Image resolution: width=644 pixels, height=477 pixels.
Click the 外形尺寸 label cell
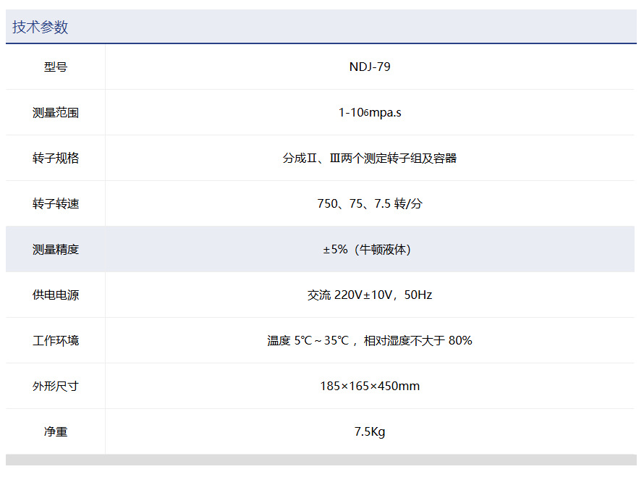(x=56, y=387)
